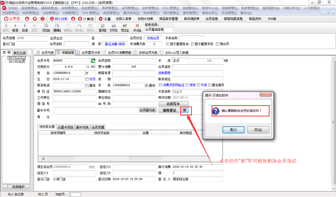Screen dimensions: 336x197
Task: Enable 显示重复姓名 checkbox
Action: coord(168,44)
